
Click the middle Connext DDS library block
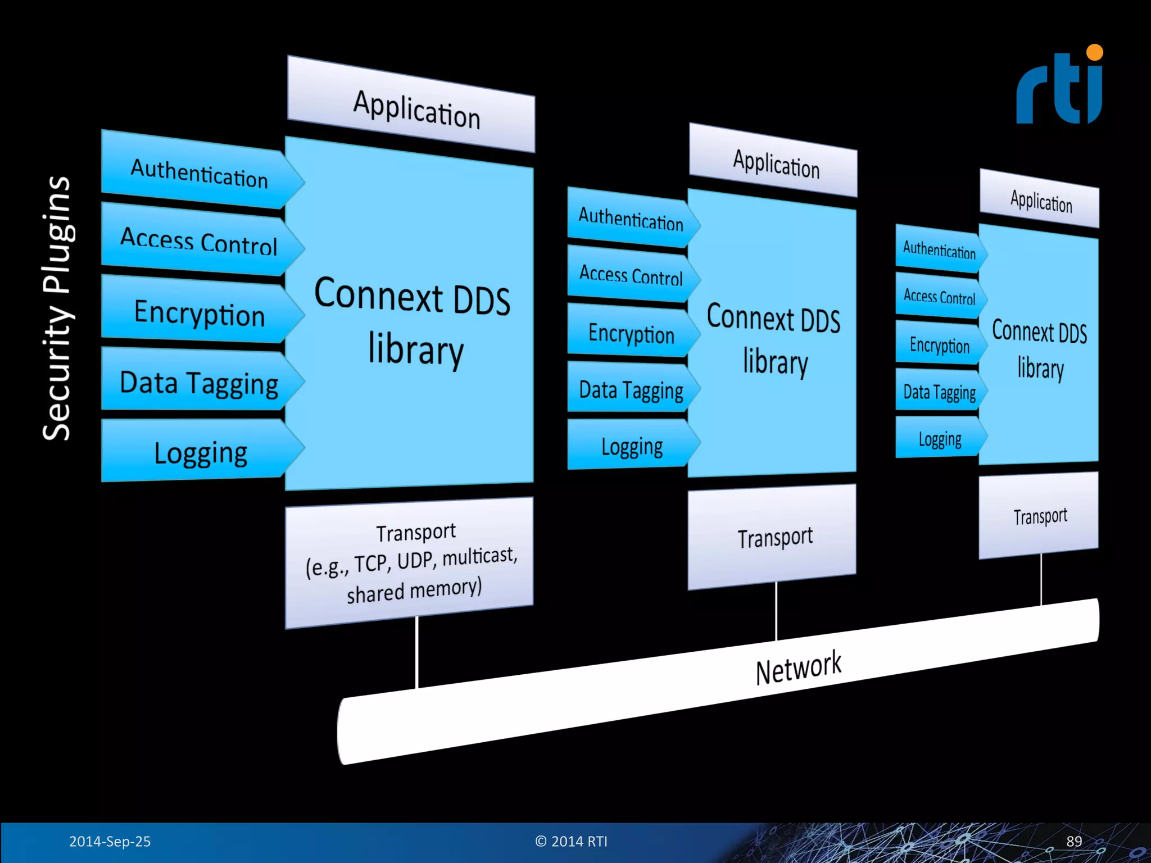pos(773,340)
